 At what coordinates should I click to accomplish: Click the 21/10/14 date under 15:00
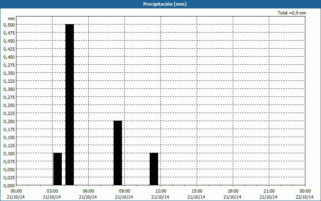[x=196, y=197]
